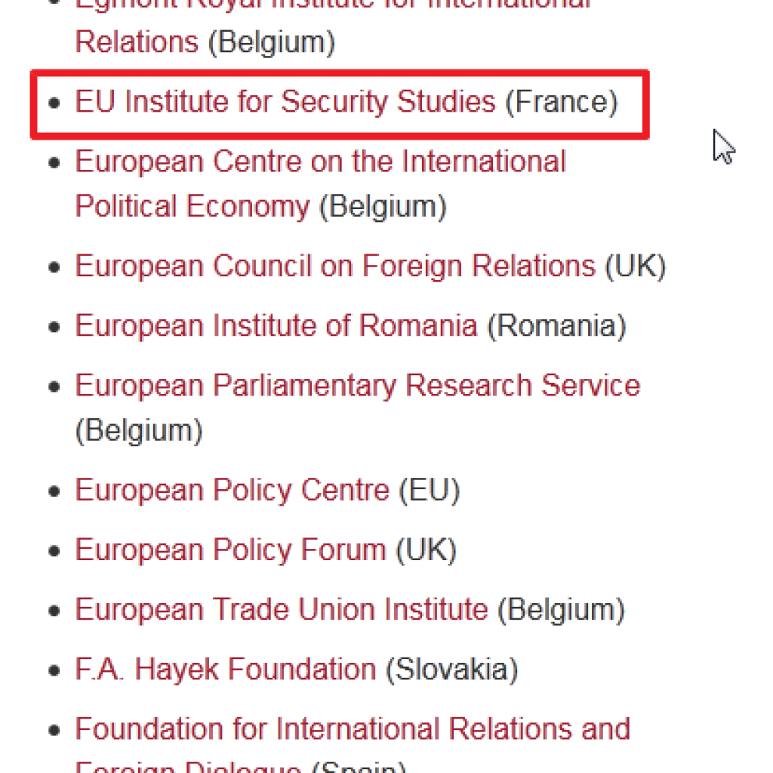Open European Council on Foreign Relations link

click(335, 266)
